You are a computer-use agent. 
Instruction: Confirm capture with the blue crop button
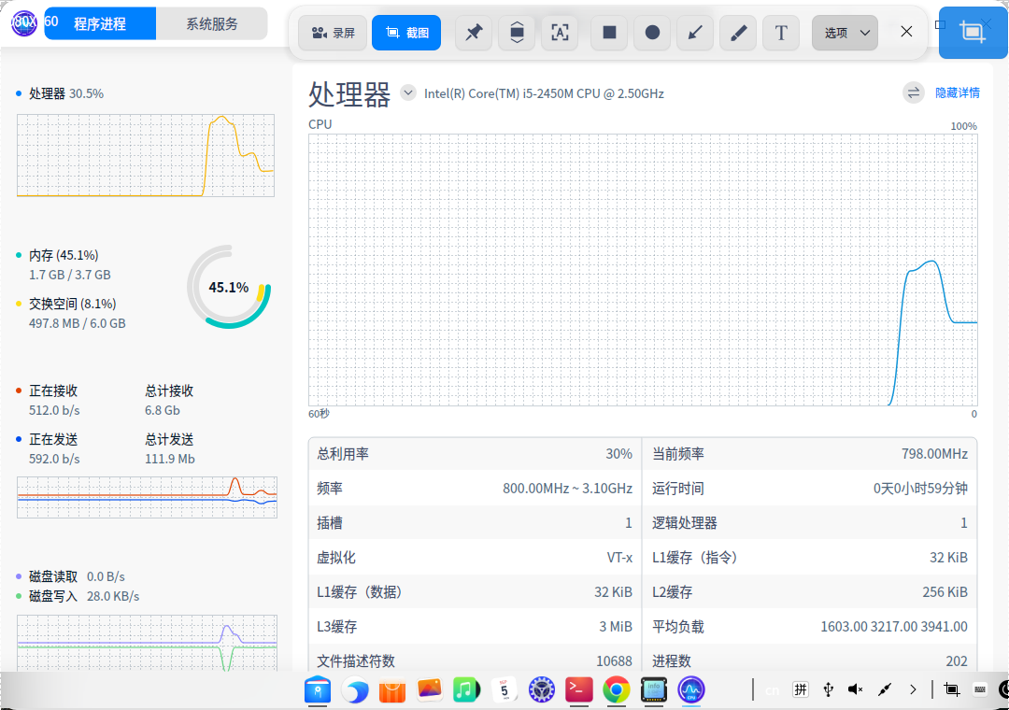coord(973,33)
